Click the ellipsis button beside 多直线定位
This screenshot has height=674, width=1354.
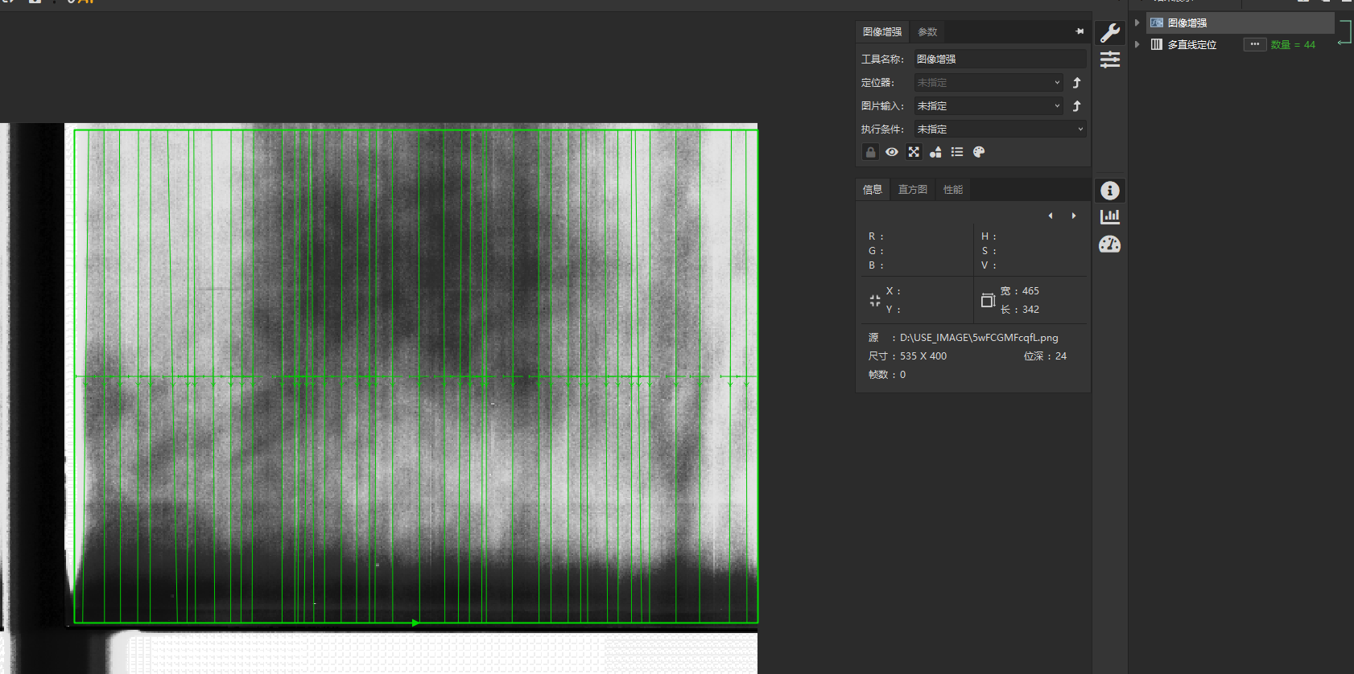pyautogui.click(x=1254, y=44)
